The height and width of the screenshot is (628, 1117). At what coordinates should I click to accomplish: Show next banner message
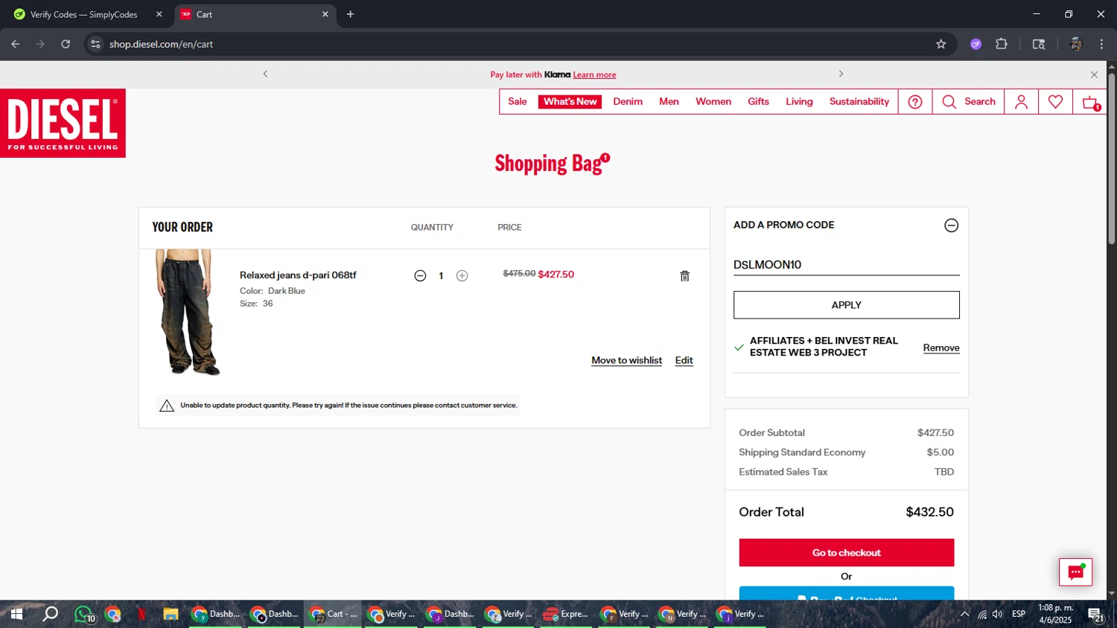(x=841, y=74)
